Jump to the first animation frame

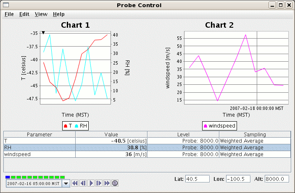(75, 183)
